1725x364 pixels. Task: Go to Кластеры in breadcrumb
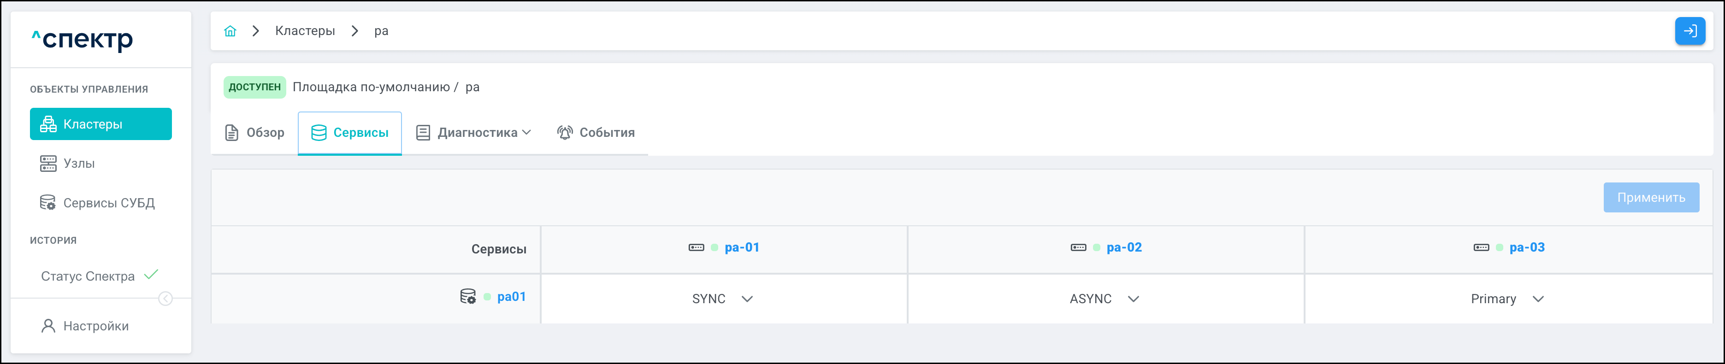(x=305, y=31)
